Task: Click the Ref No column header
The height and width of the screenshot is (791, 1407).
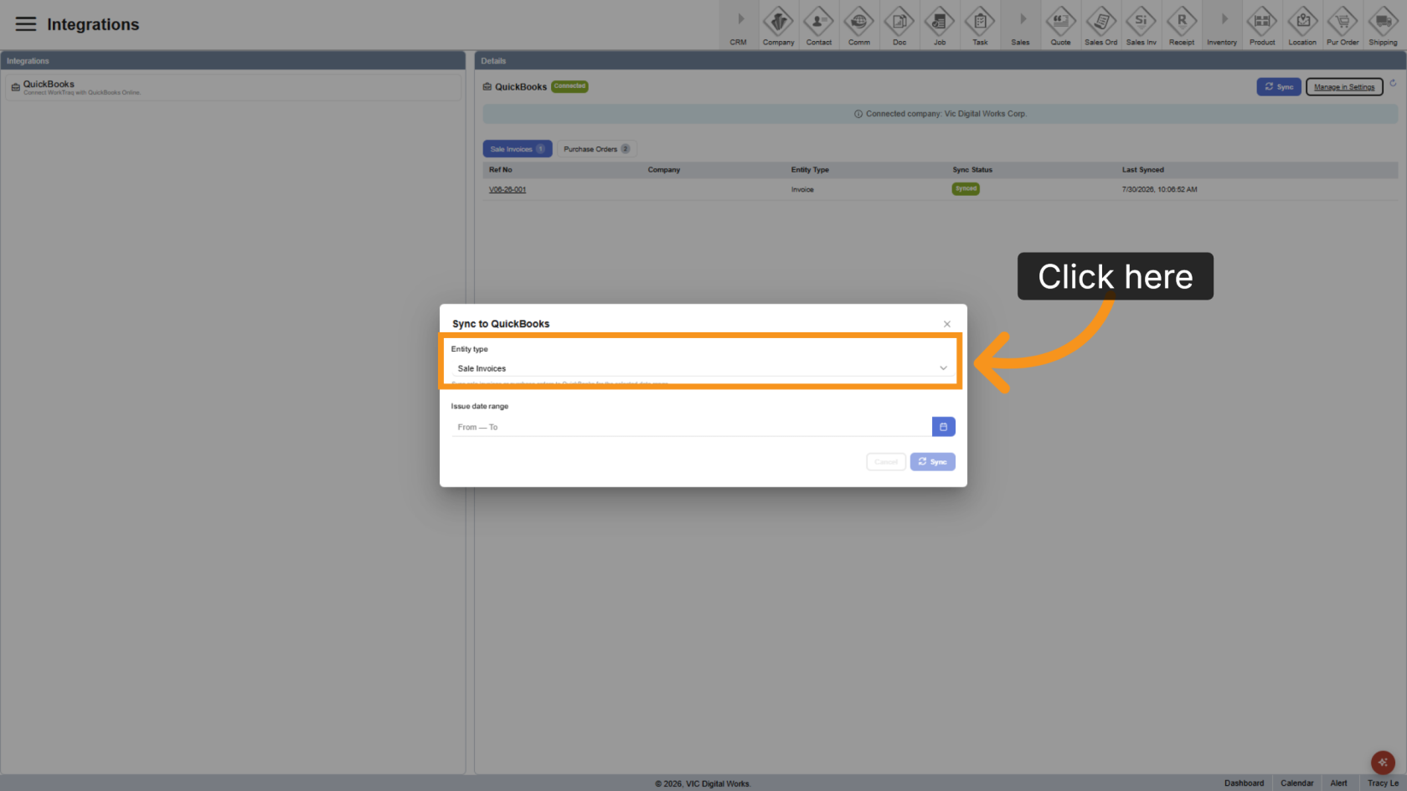Action: [x=501, y=170]
